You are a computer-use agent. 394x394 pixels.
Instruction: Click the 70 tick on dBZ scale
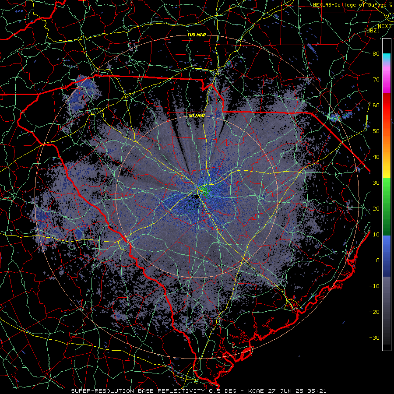tap(376, 79)
